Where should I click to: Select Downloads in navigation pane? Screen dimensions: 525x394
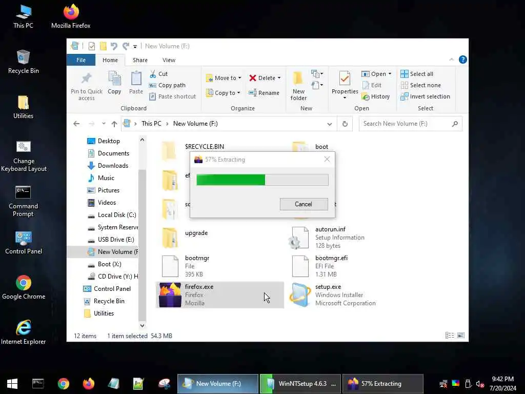[x=108, y=166]
